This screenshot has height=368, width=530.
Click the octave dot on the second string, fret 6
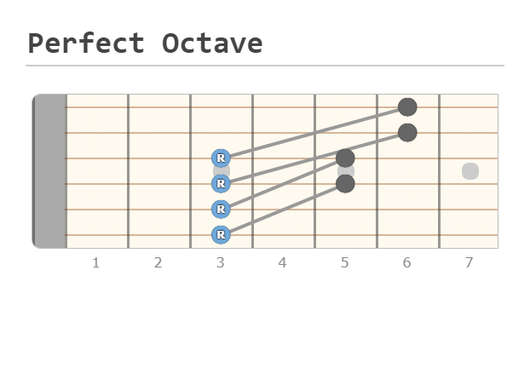(x=407, y=133)
